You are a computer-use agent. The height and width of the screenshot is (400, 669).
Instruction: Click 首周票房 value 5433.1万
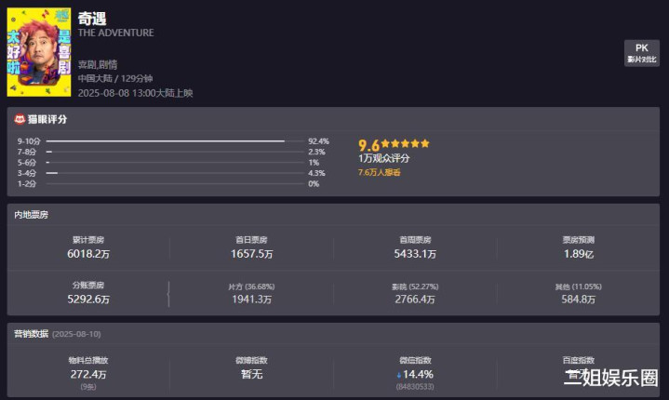pos(415,254)
